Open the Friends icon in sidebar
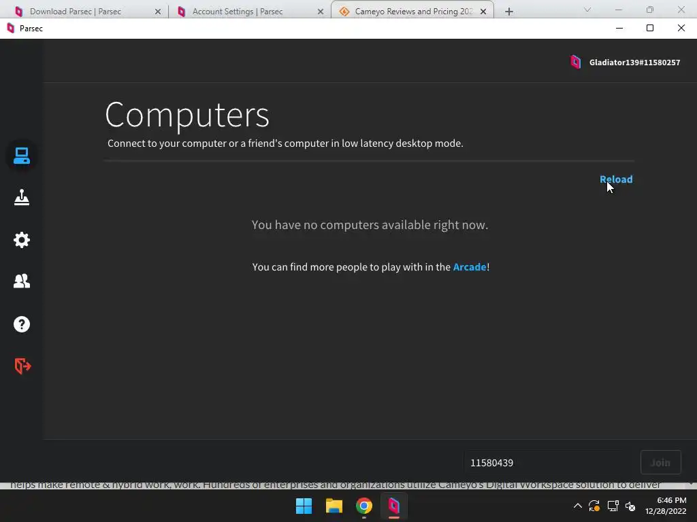Viewport: 697px width, 522px height. (x=21, y=281)
